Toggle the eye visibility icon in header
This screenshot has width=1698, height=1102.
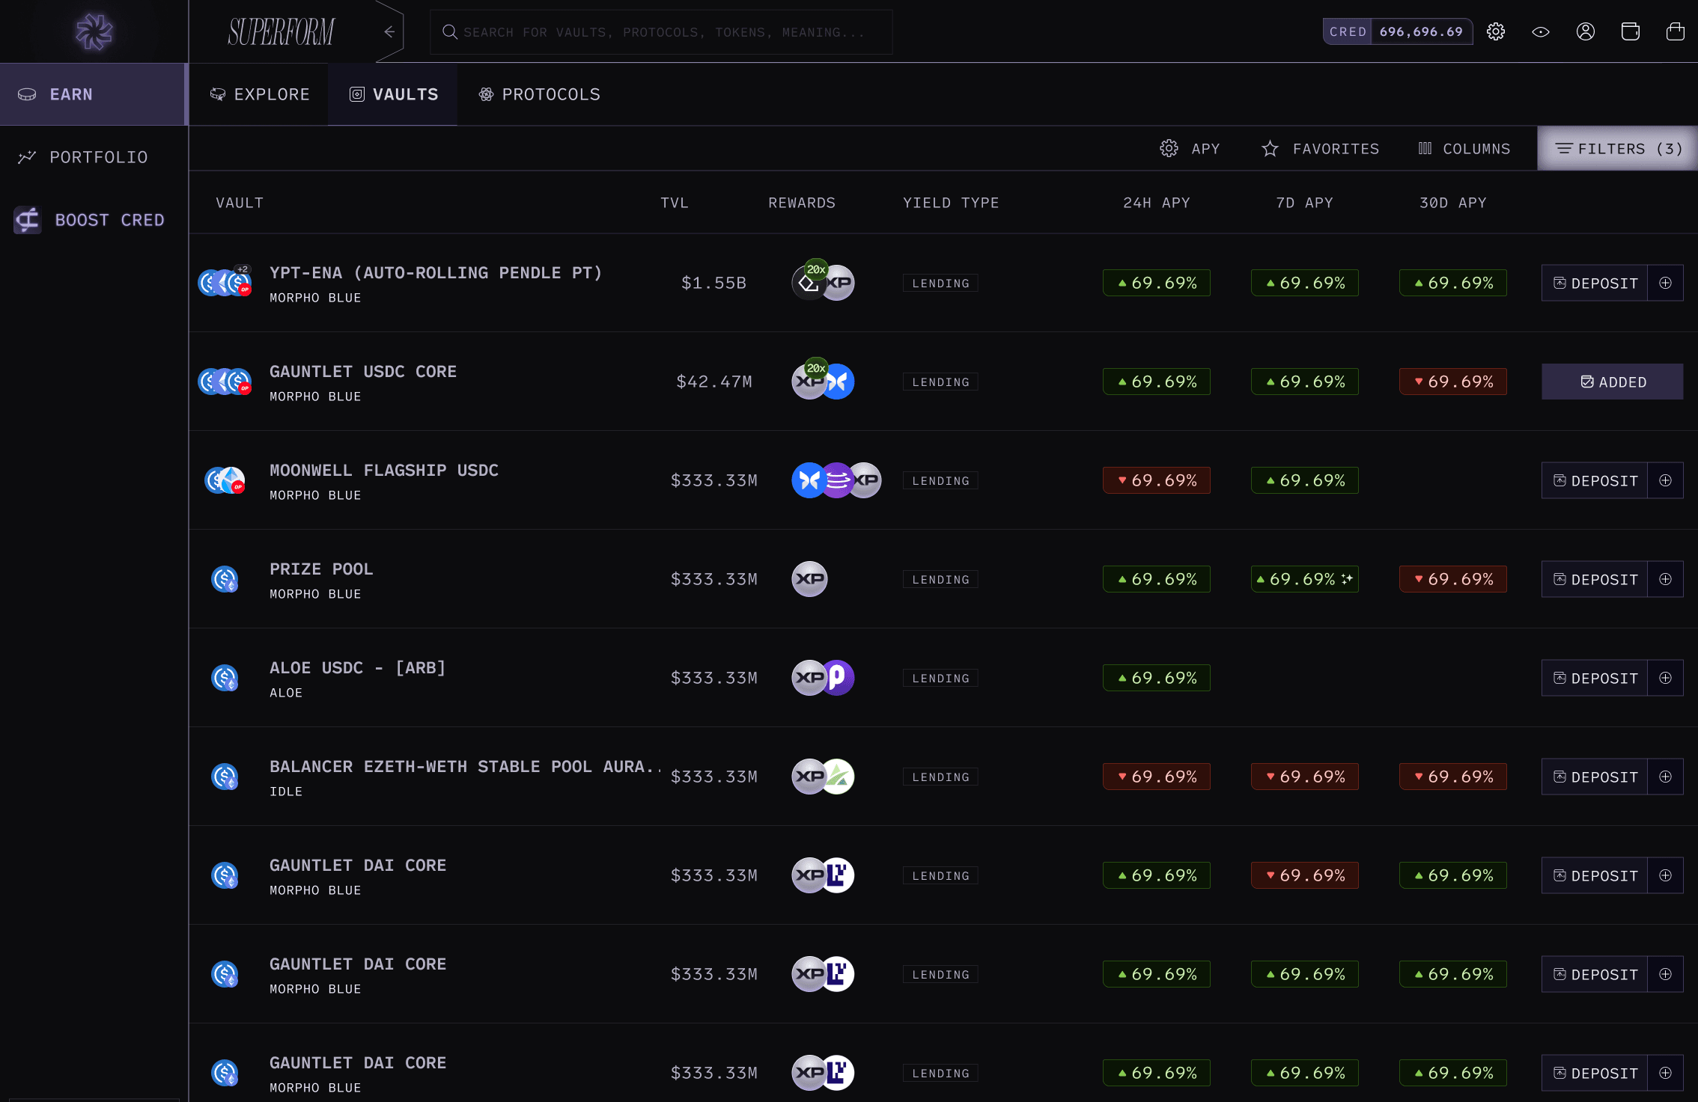click(x=1541, y=31)
